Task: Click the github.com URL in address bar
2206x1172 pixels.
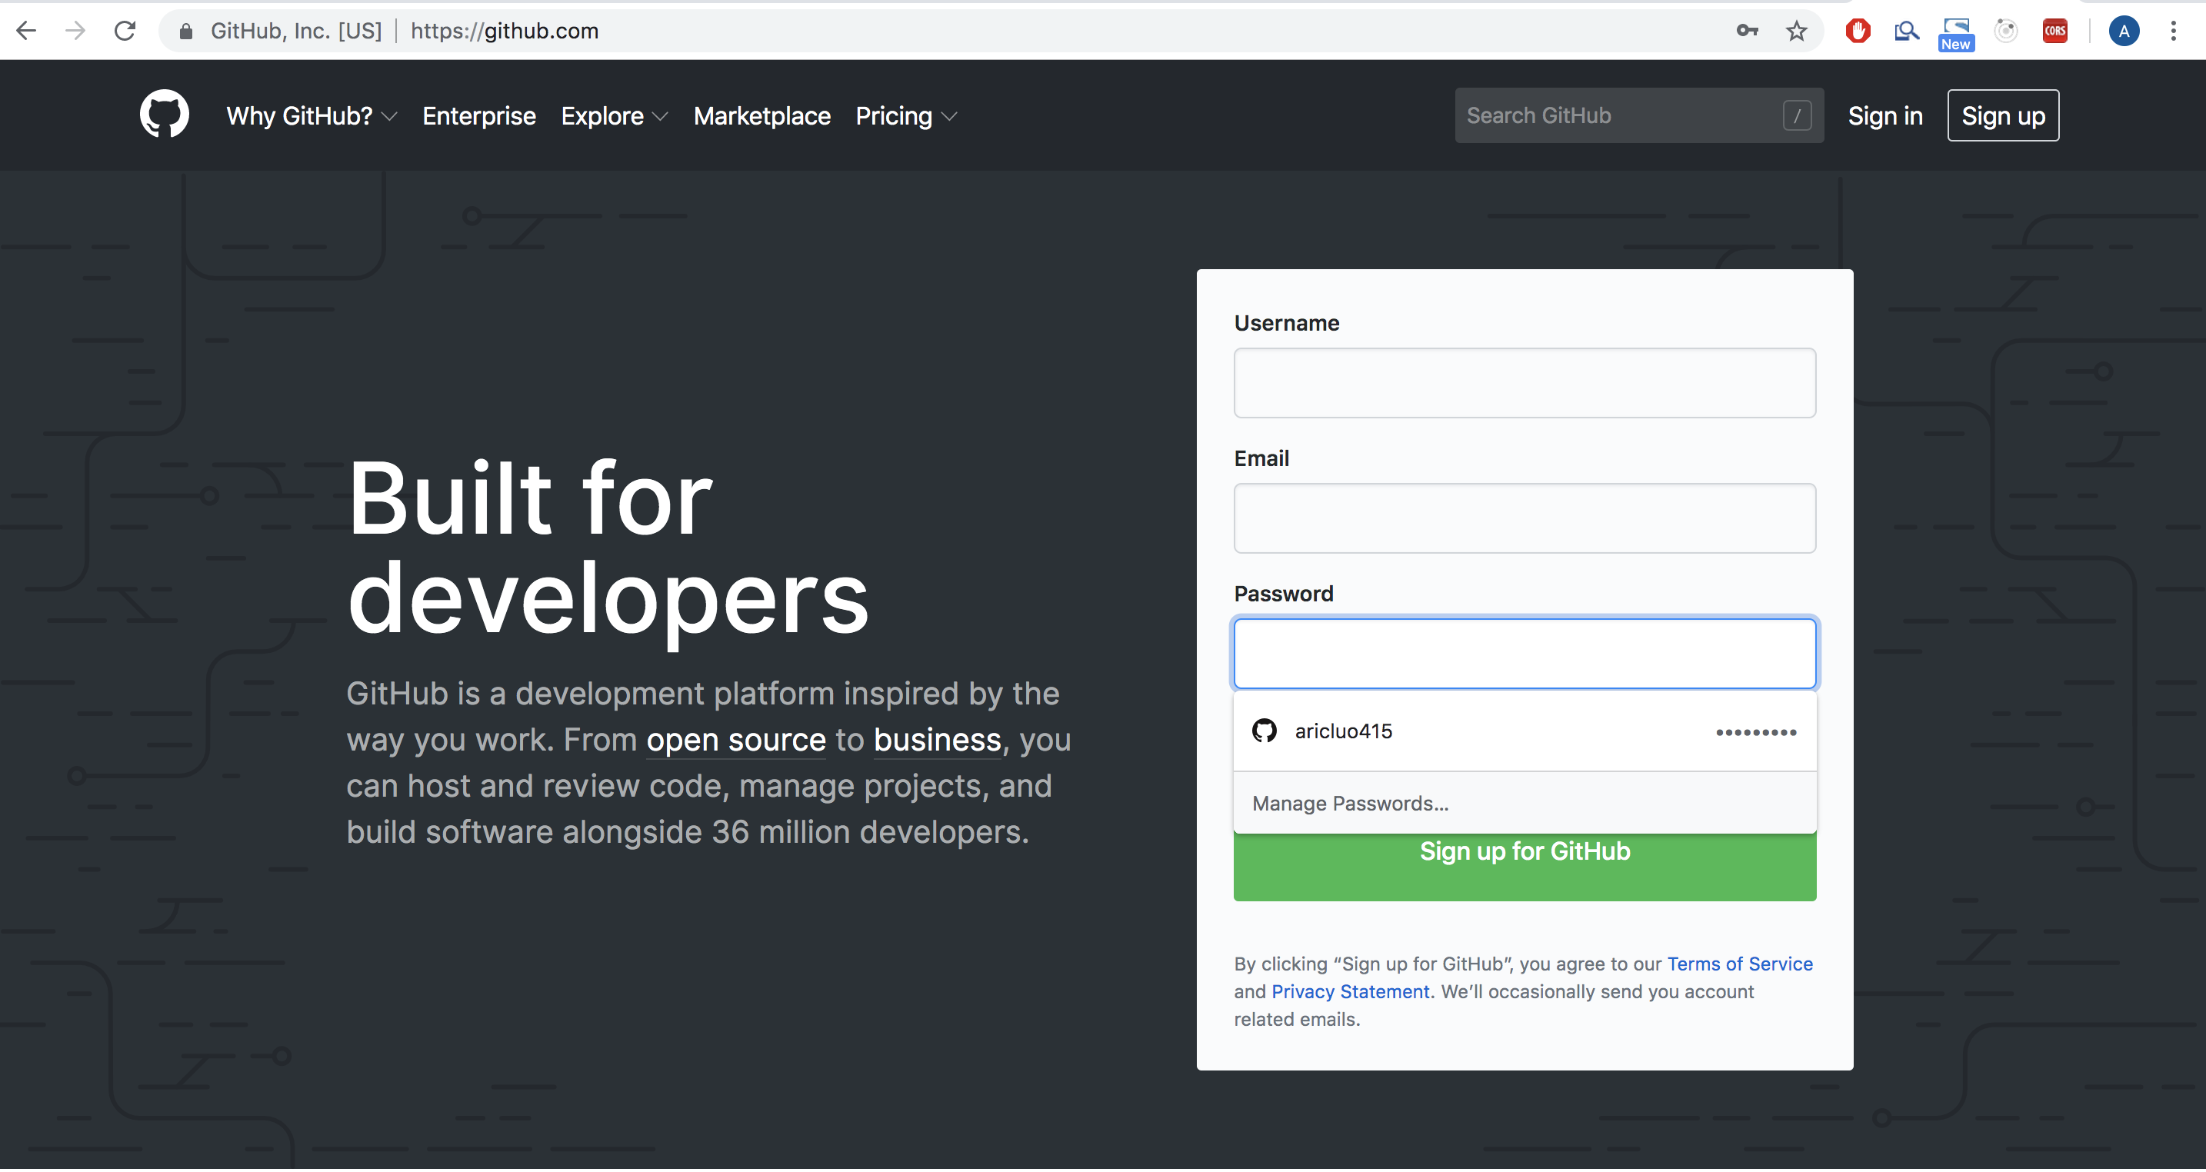Action: (505, 31)
